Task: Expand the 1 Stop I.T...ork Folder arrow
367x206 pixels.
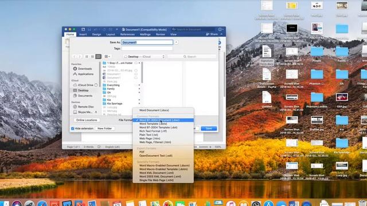Action: point(139,63)
